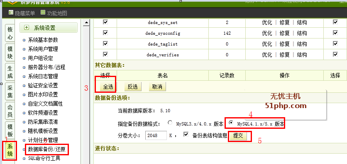Toggle right checkbox in dede_sysconfig row
The width and height of the screenshot is (347, 164).
(x=335, y=33)
